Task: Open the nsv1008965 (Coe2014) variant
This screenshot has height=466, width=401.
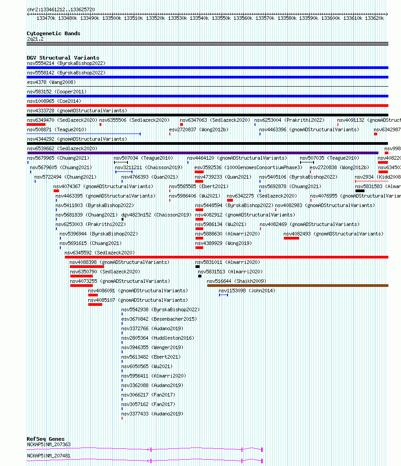Action: [x=54, y=102]
